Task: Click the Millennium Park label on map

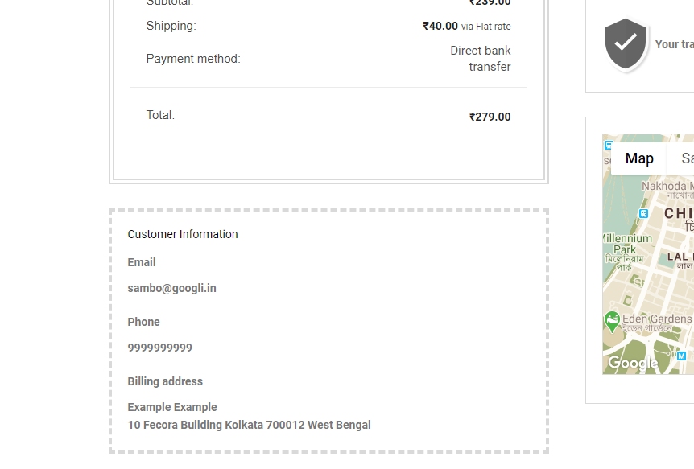Action: [x=627, y=244]
